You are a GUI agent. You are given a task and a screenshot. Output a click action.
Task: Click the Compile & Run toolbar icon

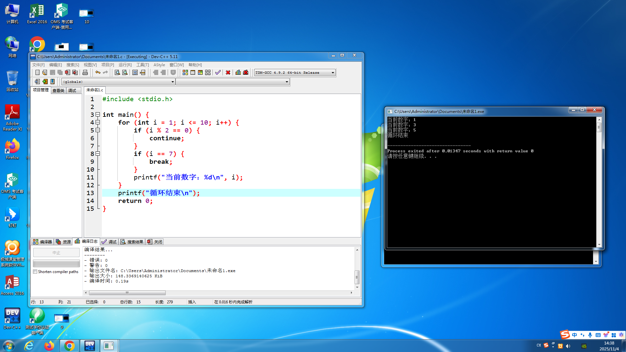coord(200,72)
